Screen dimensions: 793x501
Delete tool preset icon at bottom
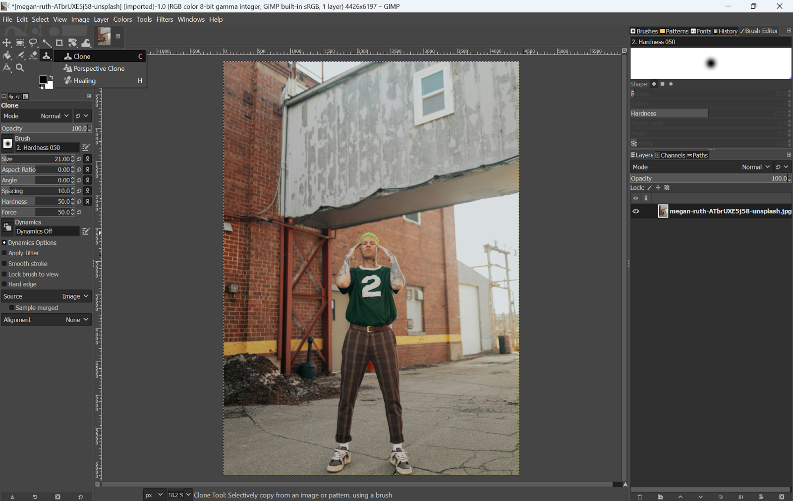click(x=57, y=497)
